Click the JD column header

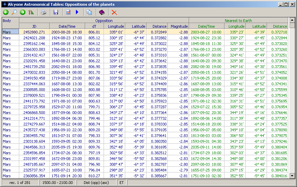[x=34, y=26]
